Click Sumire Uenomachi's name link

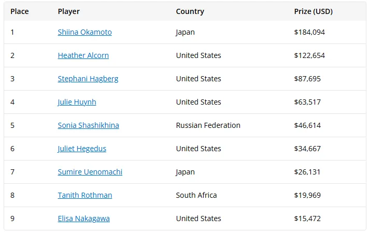pos(90,172)
